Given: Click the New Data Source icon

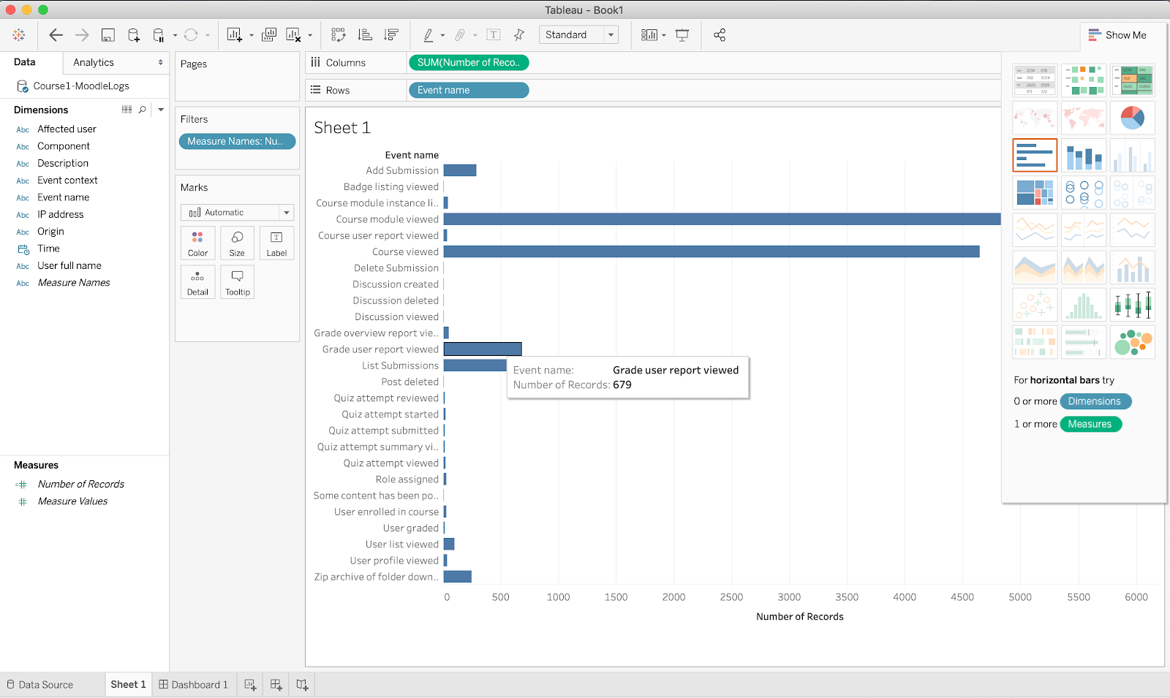Looking at the screenshot, I should [134, 35].
